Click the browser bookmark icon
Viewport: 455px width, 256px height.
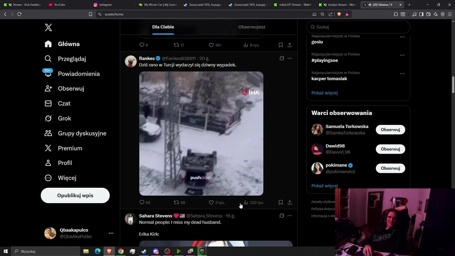tap(90, 14)
